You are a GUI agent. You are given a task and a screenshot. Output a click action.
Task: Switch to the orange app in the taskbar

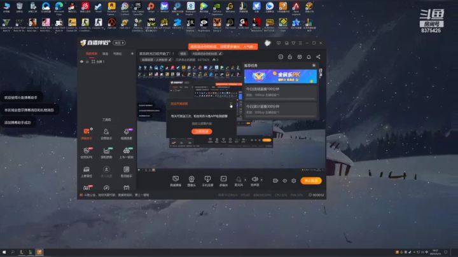pos(39,252)
